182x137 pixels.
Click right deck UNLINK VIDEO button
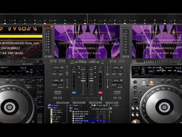coord(121,62)
